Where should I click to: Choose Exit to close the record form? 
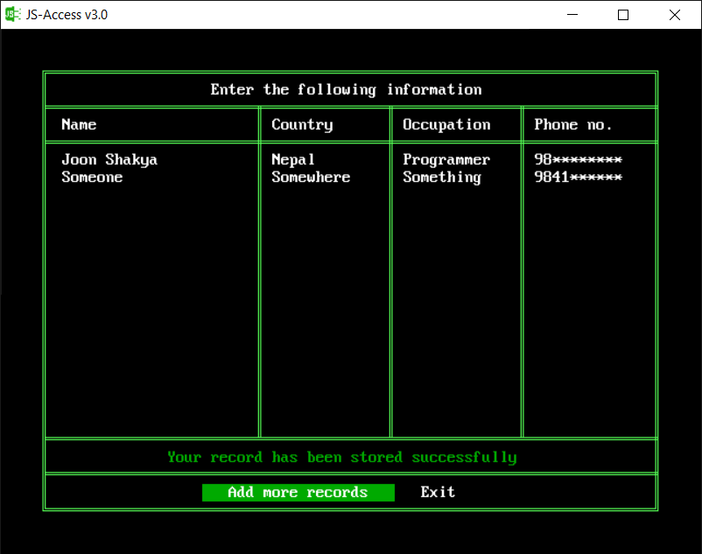tap(437, 492)
